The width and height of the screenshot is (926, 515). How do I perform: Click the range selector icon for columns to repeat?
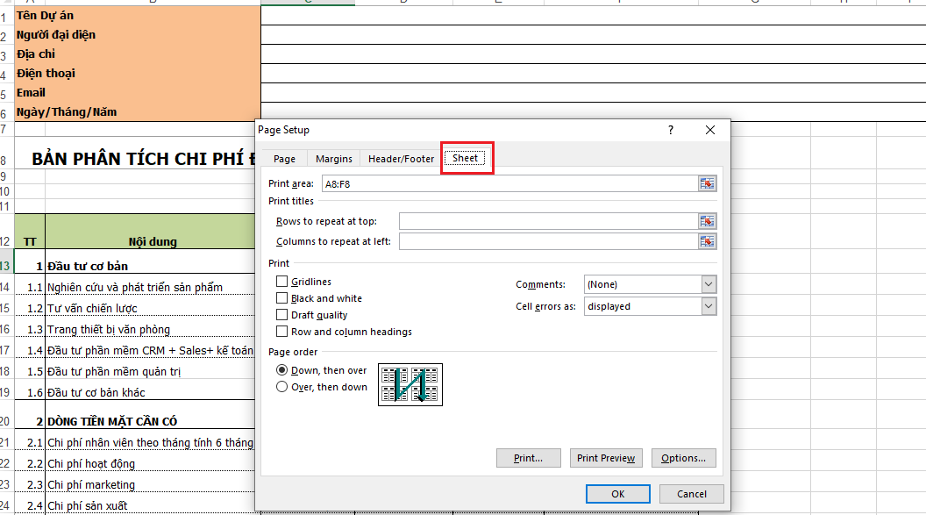(x=707, y=240)
